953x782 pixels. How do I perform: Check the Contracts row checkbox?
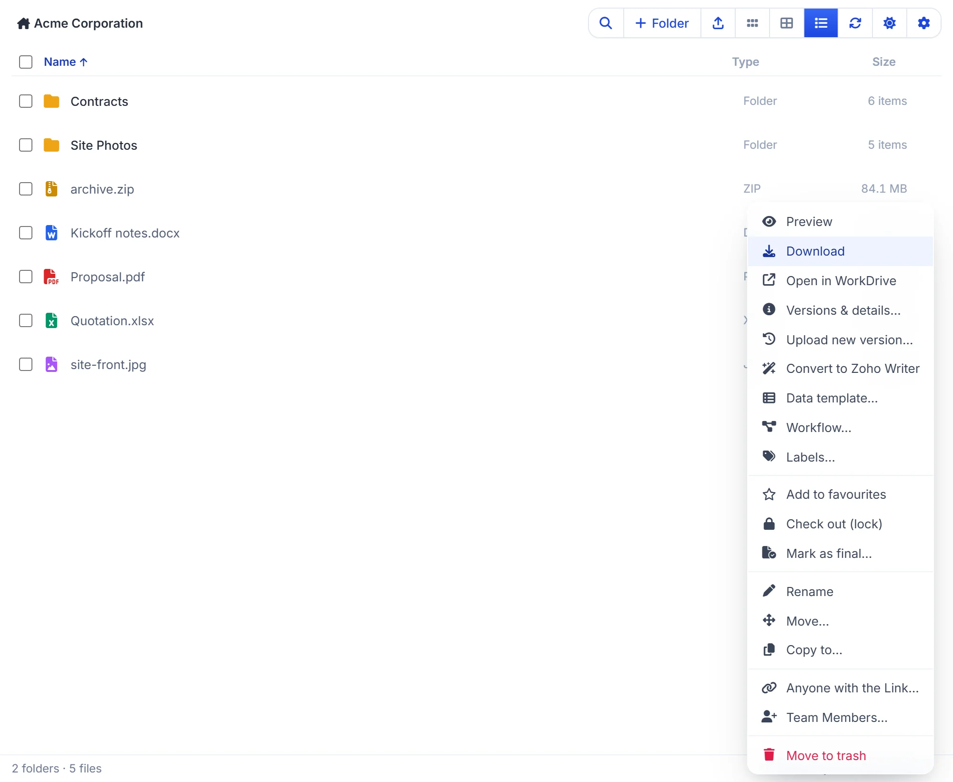click(x=26, y=101)
